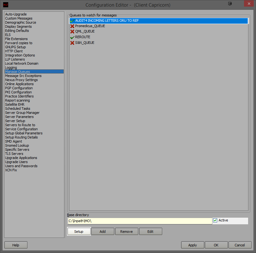Click green check icon beside AUDIT4 INCOMING LETTERS
Image resolution: width=256 pixels, height=253 pixels.
click(72, 21)
